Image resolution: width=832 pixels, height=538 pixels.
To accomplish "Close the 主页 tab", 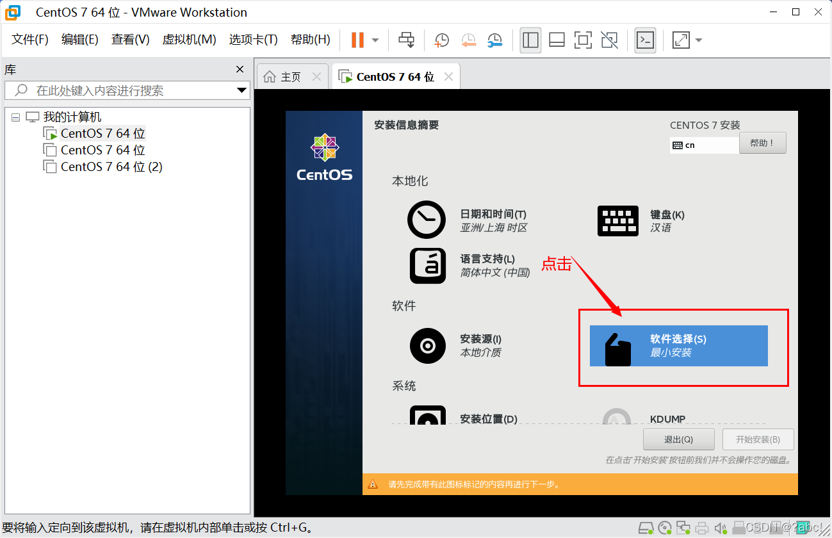I will click(316, 77).
